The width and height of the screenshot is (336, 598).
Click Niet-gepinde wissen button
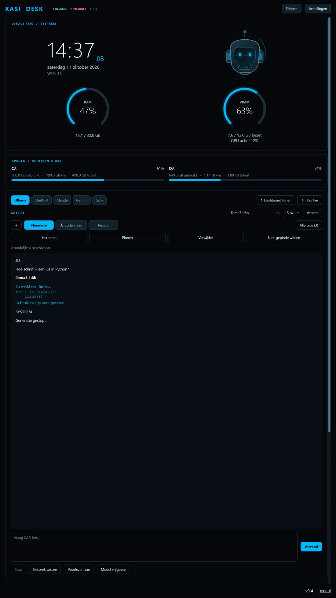pos(284,237)
